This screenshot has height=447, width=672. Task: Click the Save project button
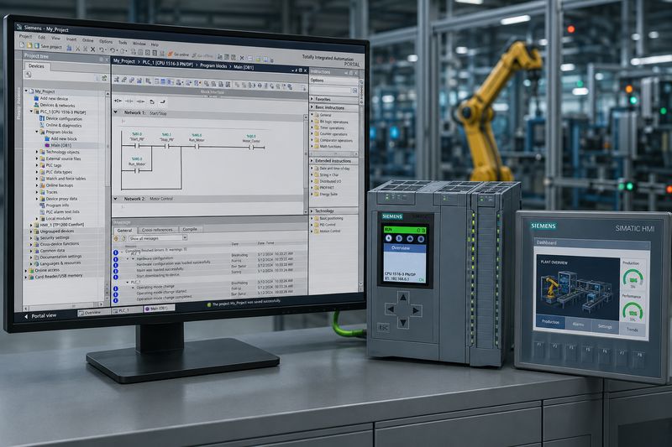[x=49, y=47]
